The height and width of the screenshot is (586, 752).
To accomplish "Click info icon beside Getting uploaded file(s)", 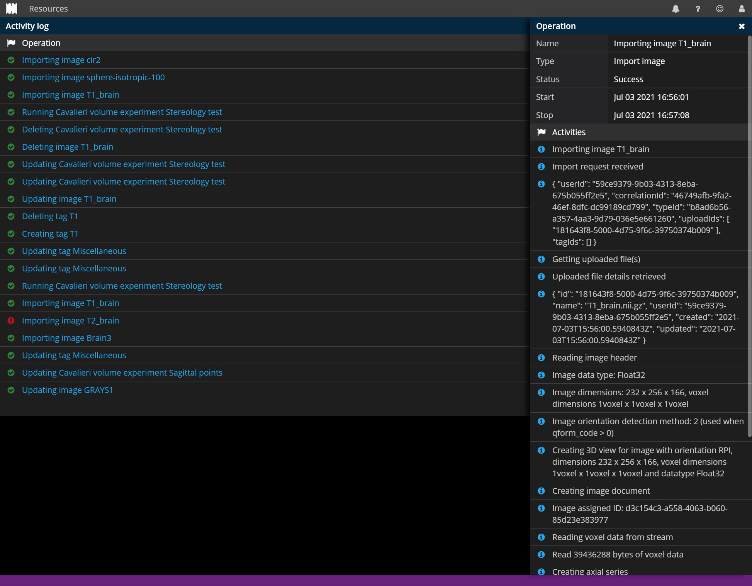I will pos(542,259).
